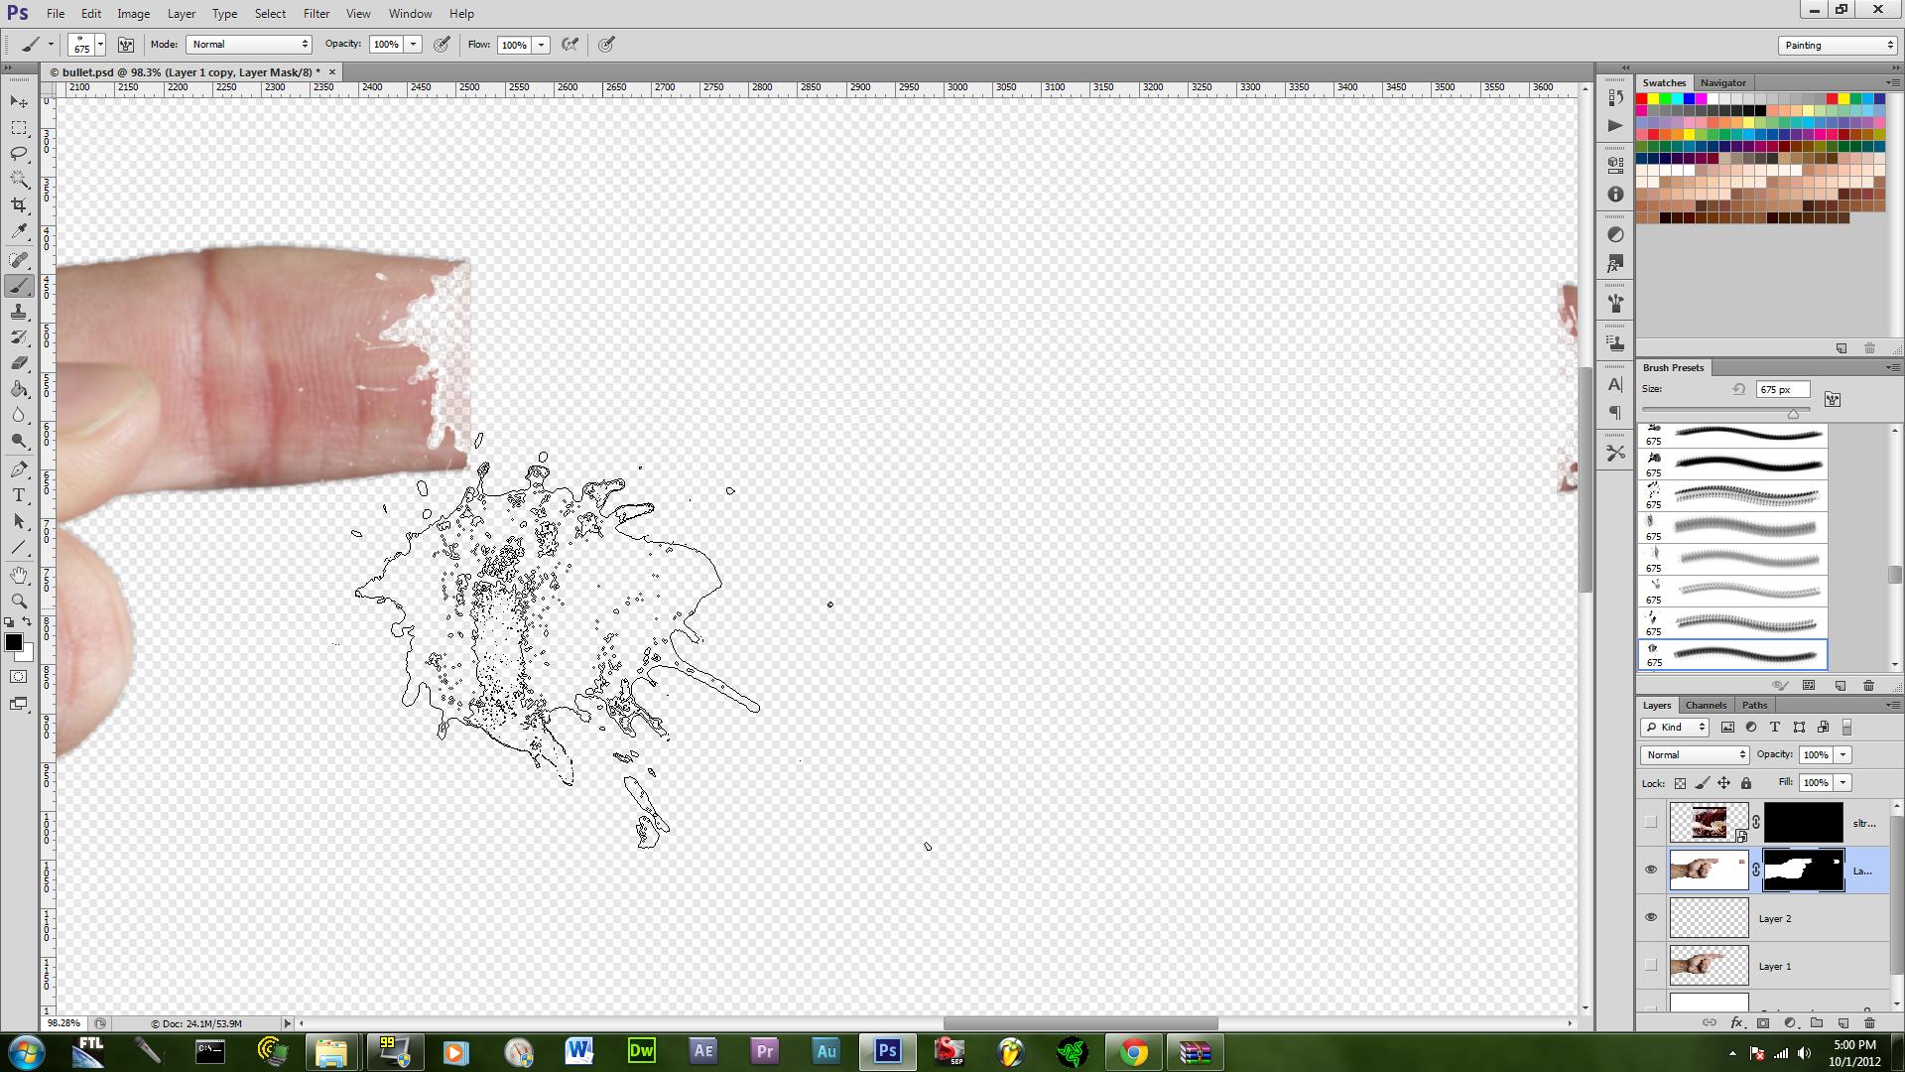Open the Image menu
Image resolution: width=1905 pixels, height=1072 pixels.
pos(133,14)
